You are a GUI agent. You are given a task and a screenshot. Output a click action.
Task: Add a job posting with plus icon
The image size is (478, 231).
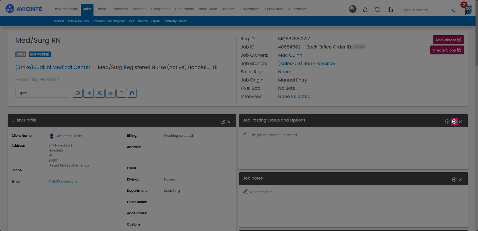tap(454, 121)
